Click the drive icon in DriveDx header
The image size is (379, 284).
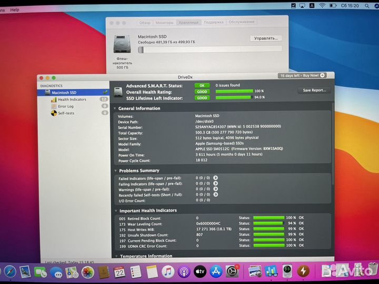click(x=118, y=92)
